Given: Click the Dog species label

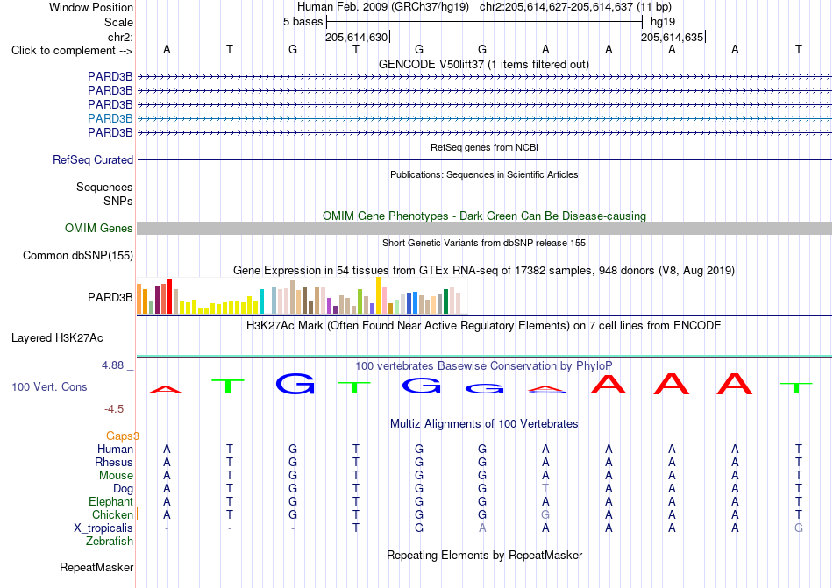Looking at the screenshot, I should click(124, 488).
